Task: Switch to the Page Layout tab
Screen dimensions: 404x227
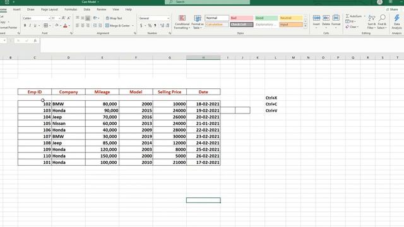Action: pos(49,9)
